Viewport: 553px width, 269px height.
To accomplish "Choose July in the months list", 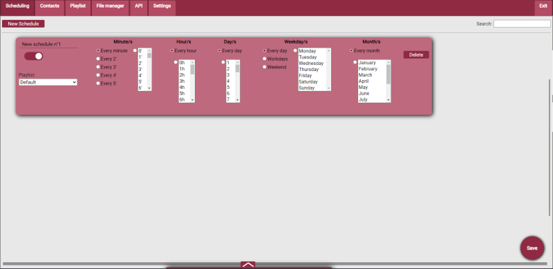I will (372, 99).
